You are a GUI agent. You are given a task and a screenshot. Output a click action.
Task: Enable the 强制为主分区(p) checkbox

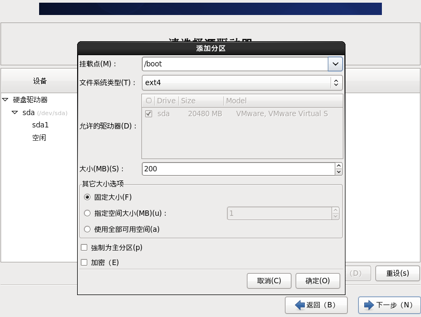(84, 247)
